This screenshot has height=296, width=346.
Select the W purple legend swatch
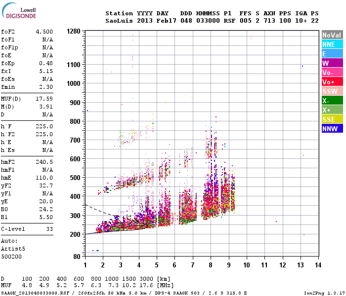332,63
